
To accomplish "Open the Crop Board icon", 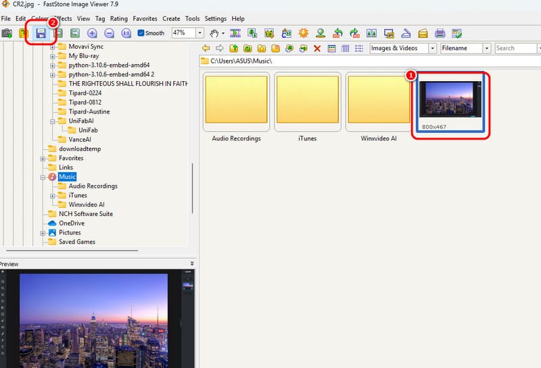I will coord(269,33).
